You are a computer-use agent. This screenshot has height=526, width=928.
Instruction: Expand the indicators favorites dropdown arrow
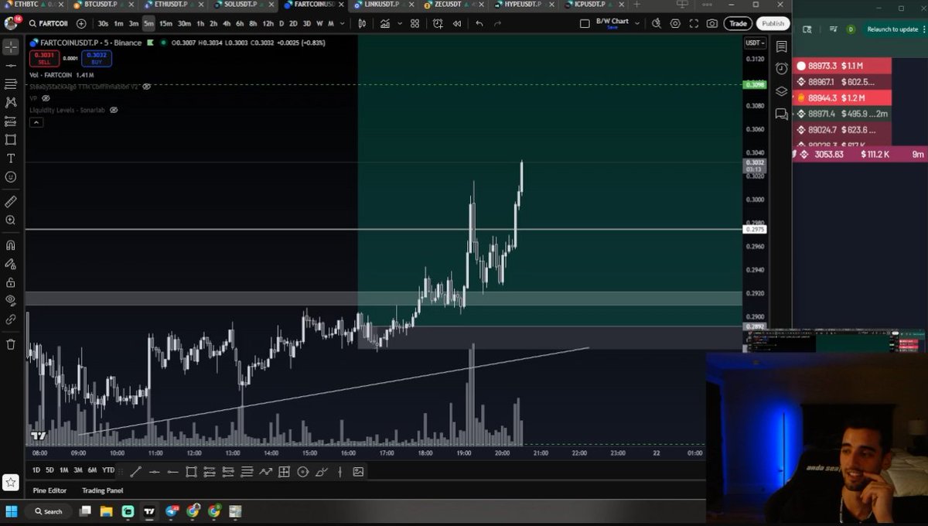399,24
